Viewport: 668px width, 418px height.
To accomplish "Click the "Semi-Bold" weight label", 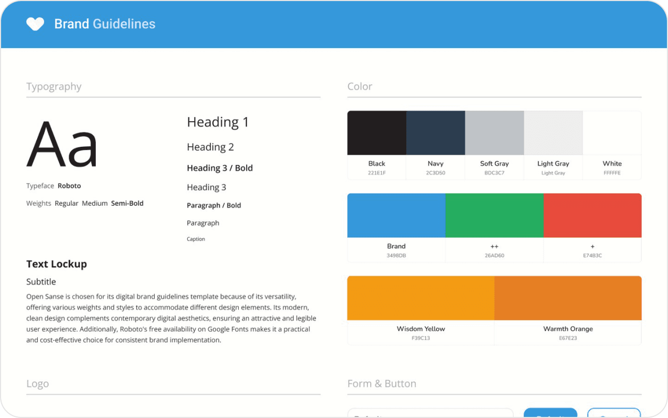I will click(127, 203).
